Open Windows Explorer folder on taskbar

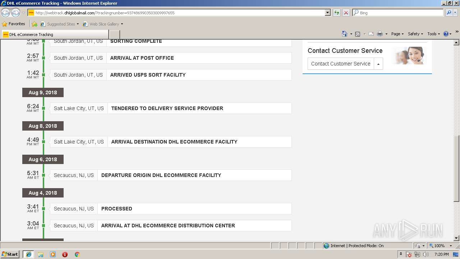point(41,254)
